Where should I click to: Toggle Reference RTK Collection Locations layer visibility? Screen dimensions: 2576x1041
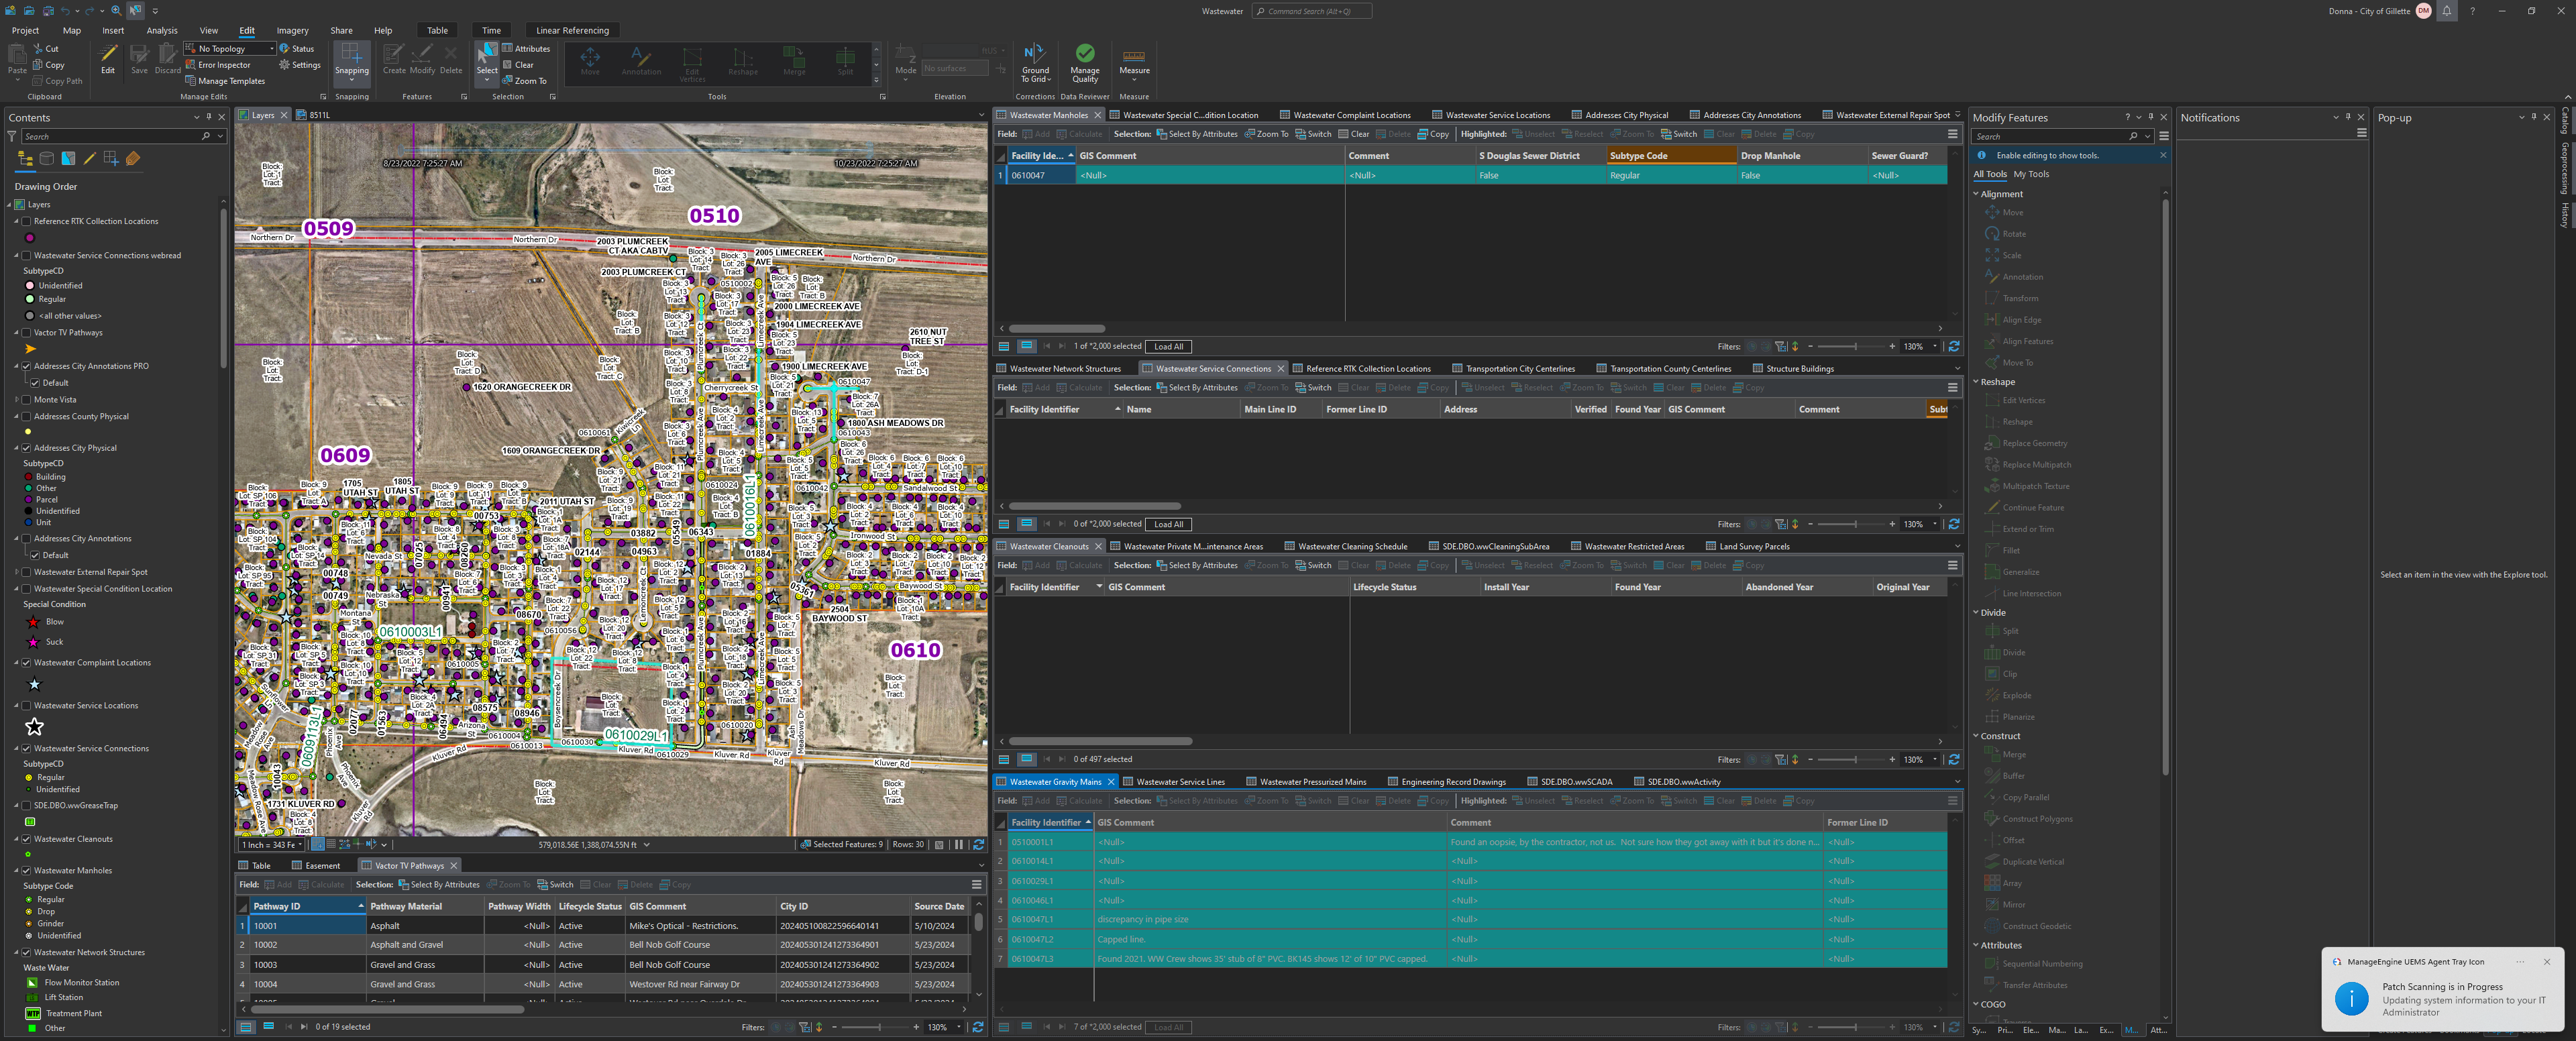[27, 222]
